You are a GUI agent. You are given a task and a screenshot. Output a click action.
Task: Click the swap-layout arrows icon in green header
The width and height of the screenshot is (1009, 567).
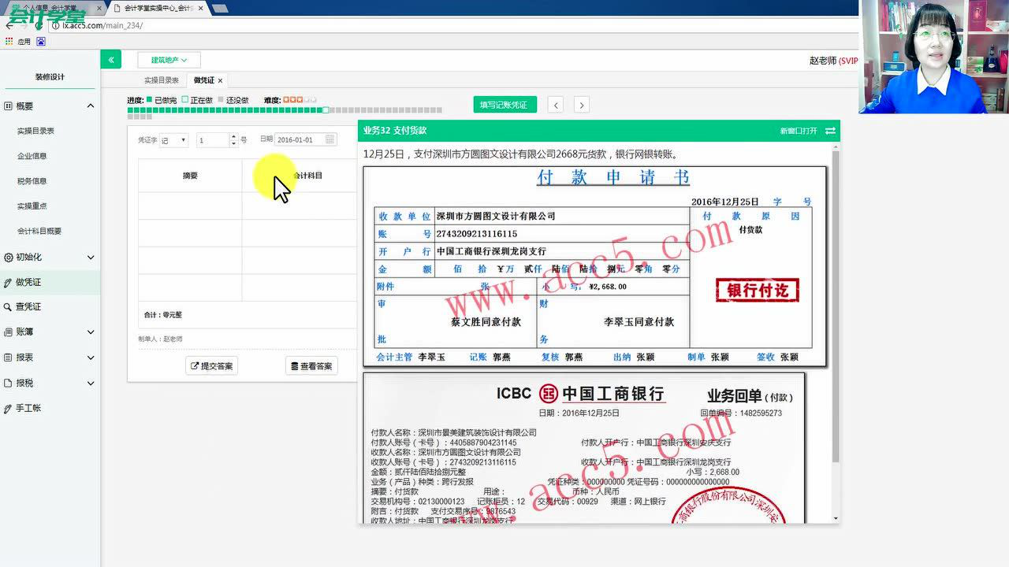(x=830, y=131)
